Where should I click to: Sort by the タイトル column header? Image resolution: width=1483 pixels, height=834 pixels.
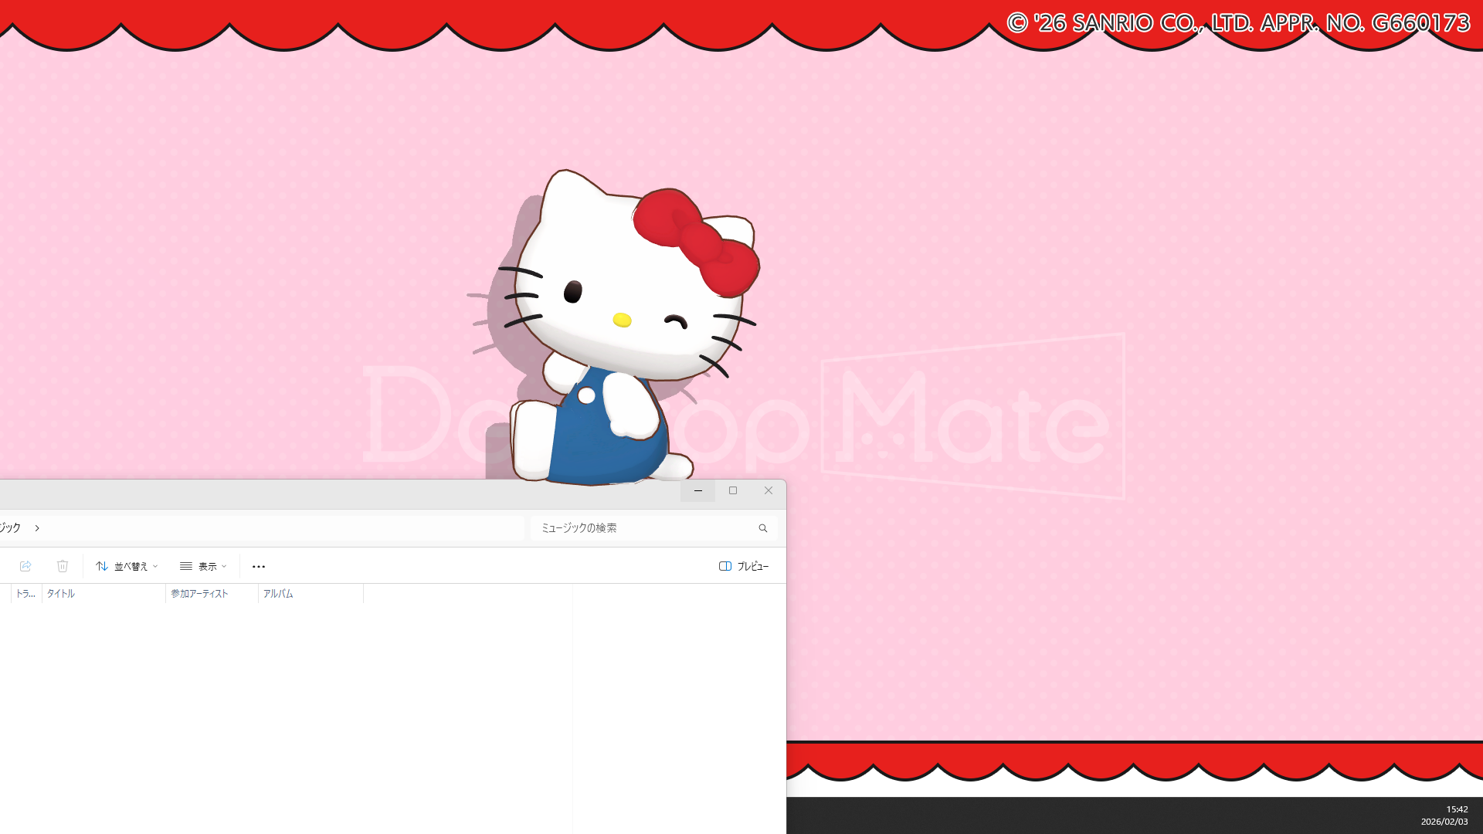click(x=60, y=594)
